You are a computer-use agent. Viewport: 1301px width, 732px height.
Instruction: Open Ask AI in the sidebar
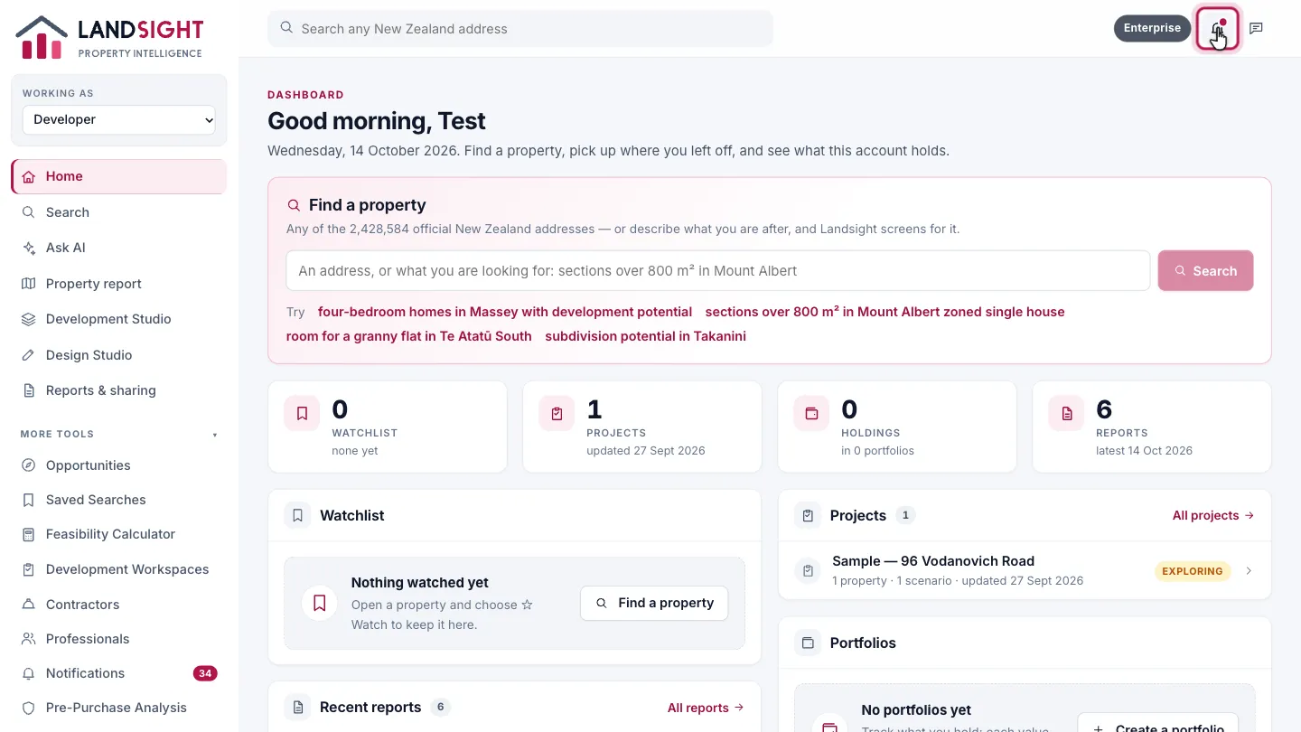119,248
